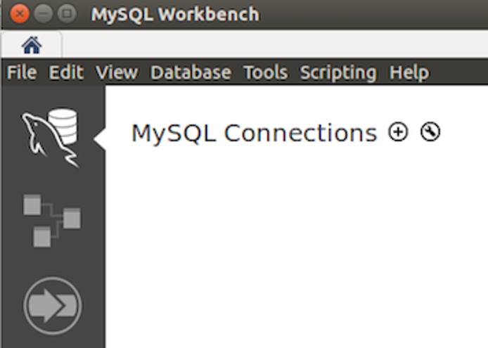Select the Home tab with house icon
The image size is (488, 348).
point(32,46)
